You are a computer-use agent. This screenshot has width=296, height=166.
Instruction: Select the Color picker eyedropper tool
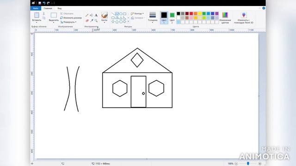click(92, 20)
